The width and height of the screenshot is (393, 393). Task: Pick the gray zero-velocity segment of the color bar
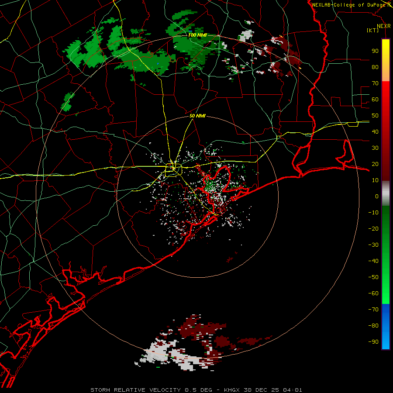click(x=386, y=193)
